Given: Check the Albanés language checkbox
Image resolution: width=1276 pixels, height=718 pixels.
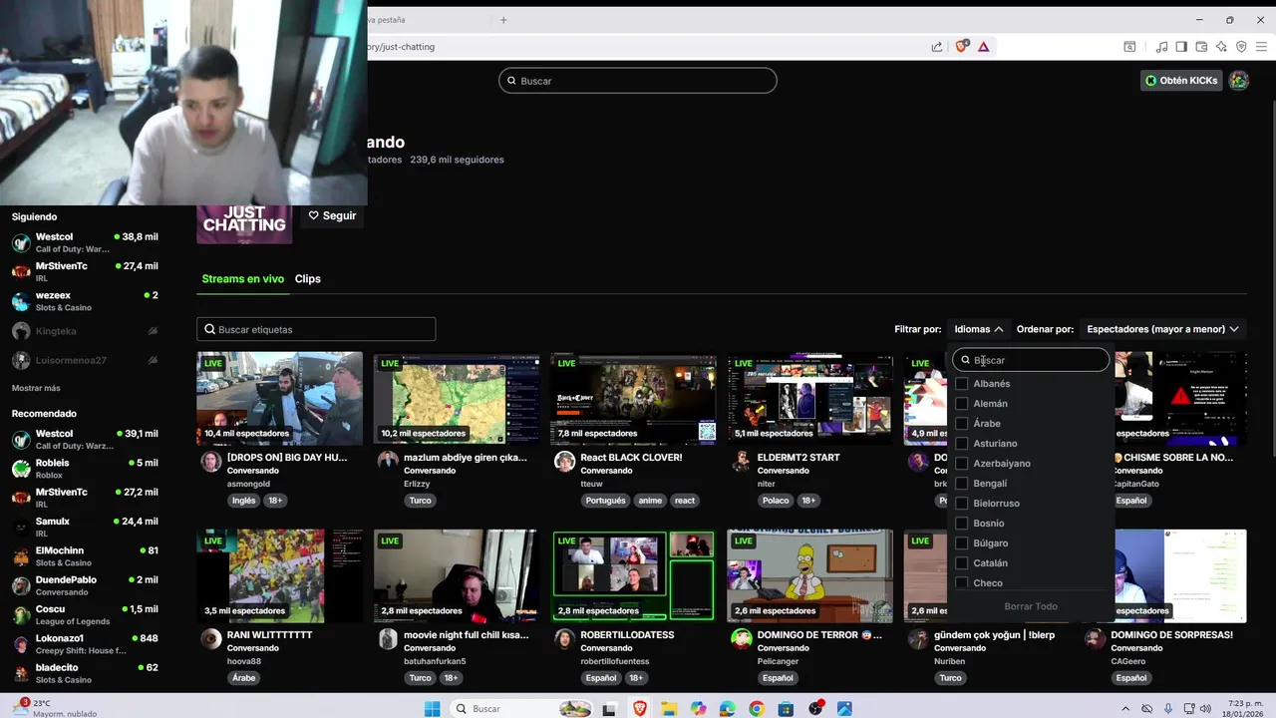Looking at the screenshot, I should point(962,384).
